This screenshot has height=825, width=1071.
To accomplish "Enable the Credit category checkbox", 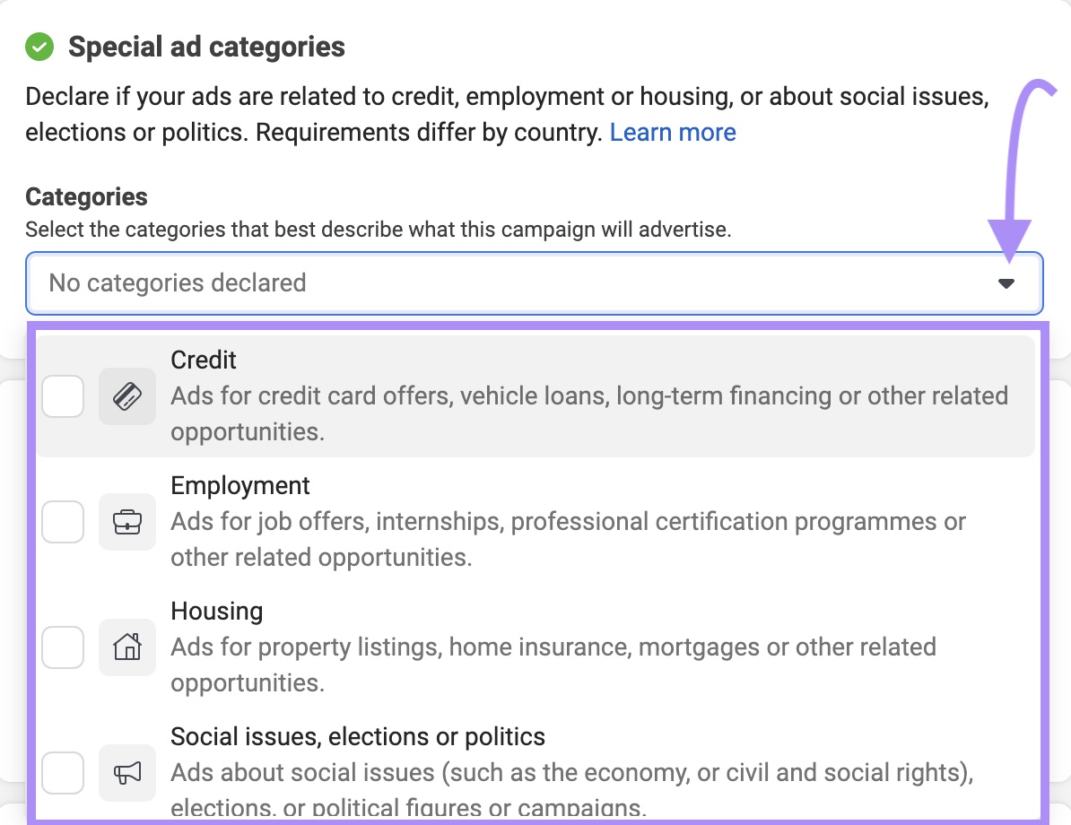I will click(63, 395).
